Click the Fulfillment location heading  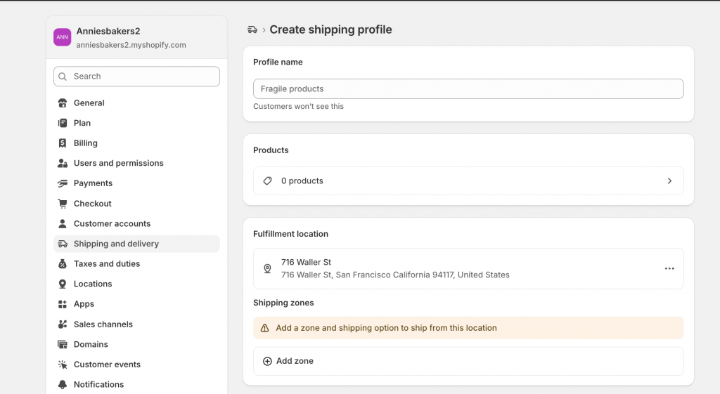(290, 234)
